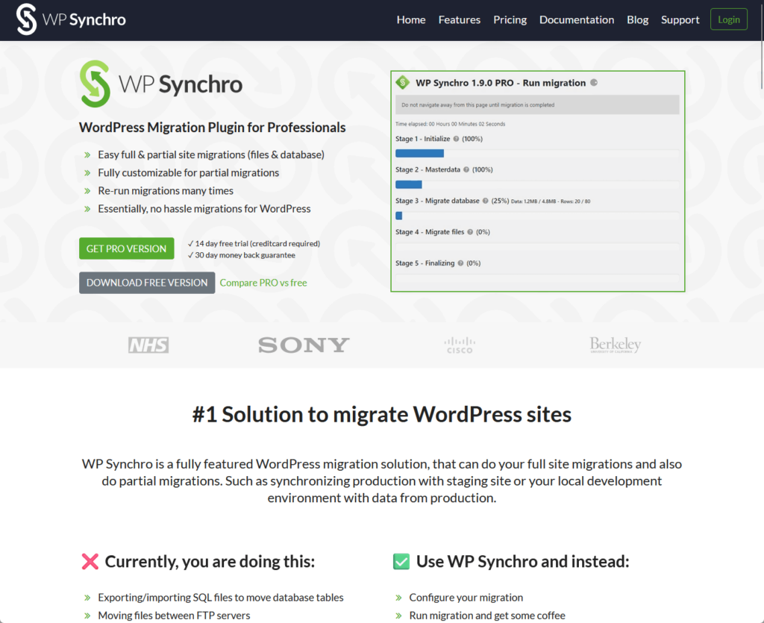Click the Cisco logo
This screenshot has height=623, width=764.
tap(460, 345)
